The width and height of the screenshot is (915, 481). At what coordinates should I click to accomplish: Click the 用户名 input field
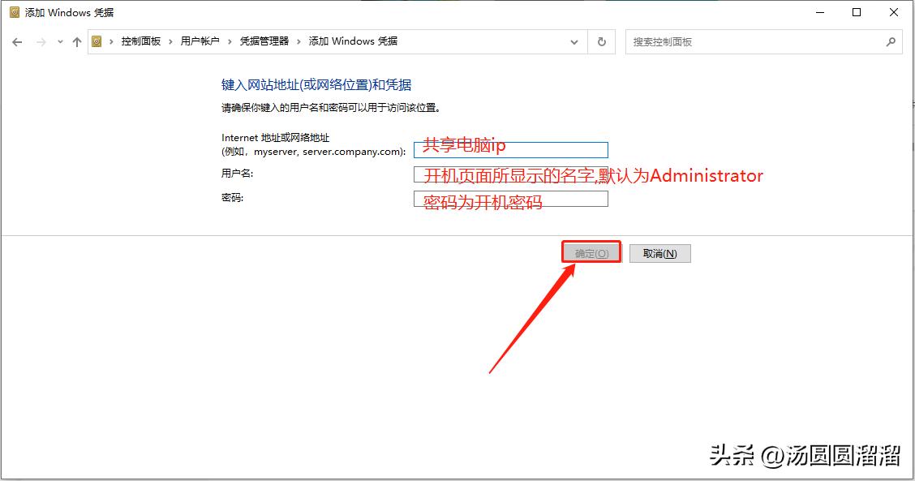(511, 174)
